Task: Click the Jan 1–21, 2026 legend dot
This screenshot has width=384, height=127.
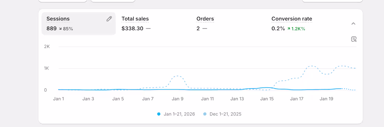Action: pos(159,114)
